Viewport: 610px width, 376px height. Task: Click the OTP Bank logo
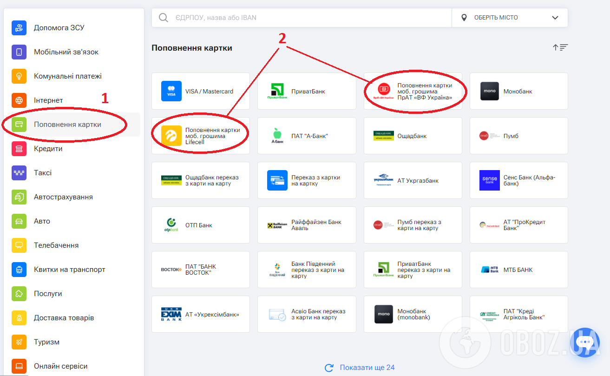click(x=171, y=225)
